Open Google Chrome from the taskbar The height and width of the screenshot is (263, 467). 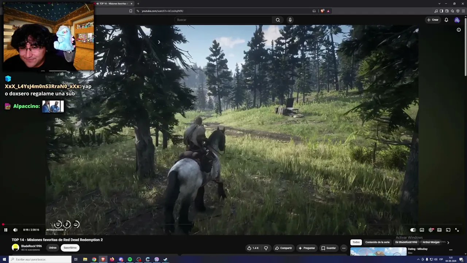coord(94,259)
